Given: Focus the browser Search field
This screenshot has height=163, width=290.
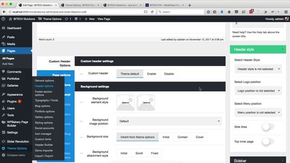Looking at the screenshot, I should (x=180, y=12).
